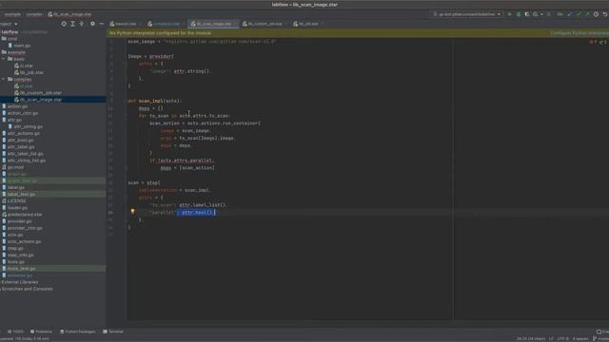Select predeclared.star in project tree
This screenshot has height=342, width=609.
point(25,215)
